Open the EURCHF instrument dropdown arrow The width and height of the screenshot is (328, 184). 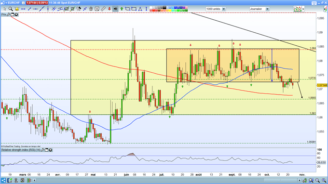click(x=6, y=3)
